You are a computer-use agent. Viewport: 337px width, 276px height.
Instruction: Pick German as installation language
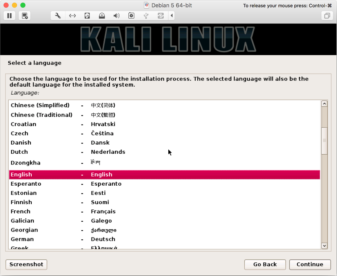[164, 239]
